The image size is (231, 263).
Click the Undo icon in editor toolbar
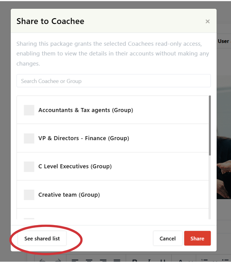[x=43, y=260]
